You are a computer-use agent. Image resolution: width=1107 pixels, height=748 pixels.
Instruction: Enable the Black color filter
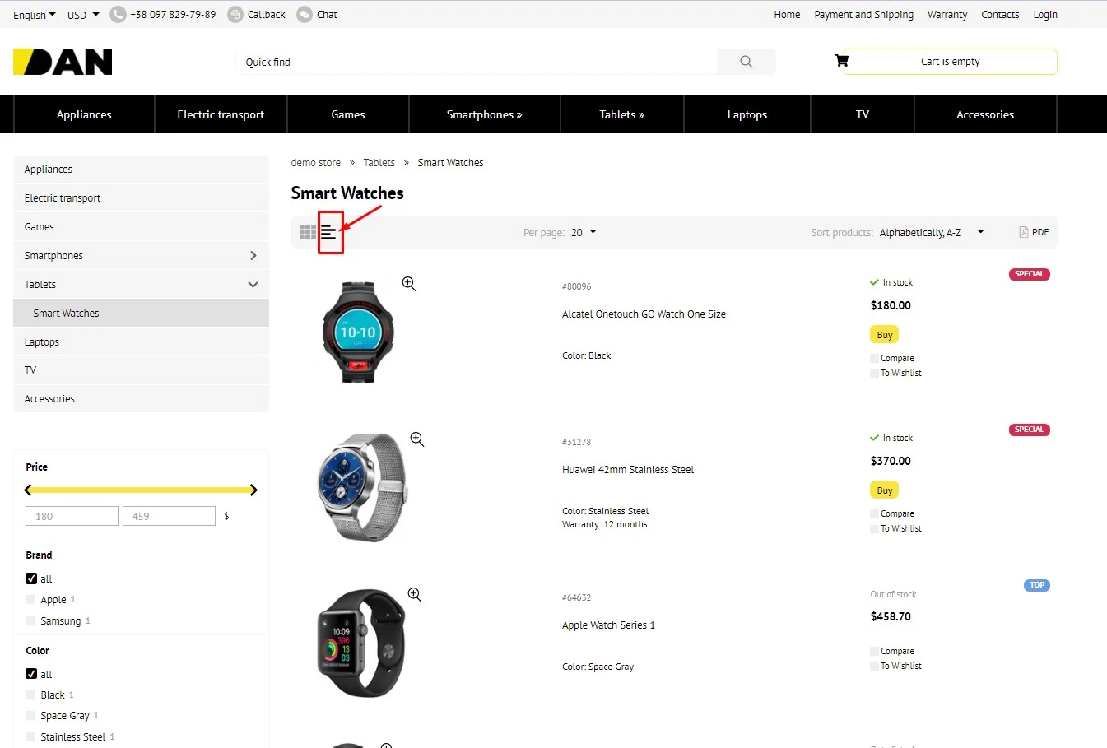click(30, 695)
